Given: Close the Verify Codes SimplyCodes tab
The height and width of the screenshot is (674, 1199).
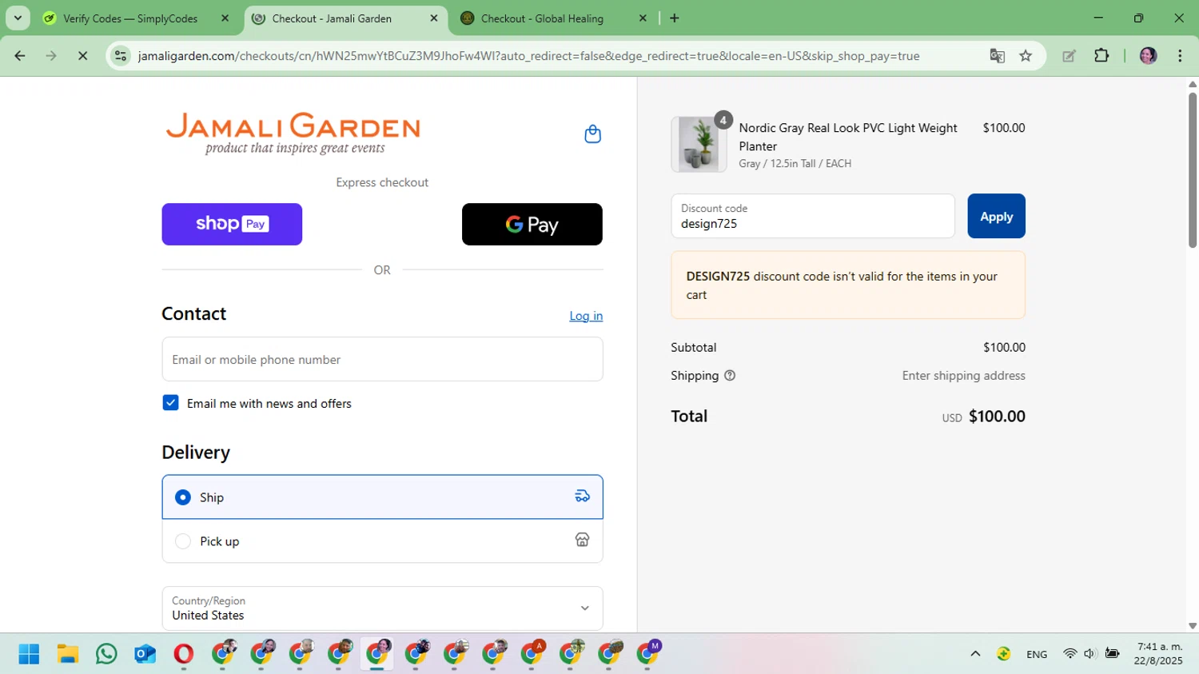Looking at the screenshot, I should (225, 18).
